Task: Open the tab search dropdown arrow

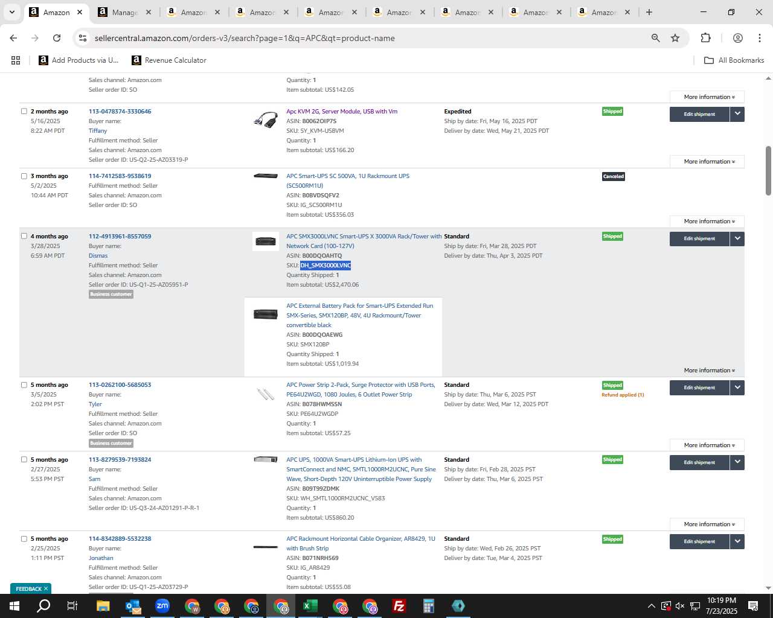Action: pyautogui.click(x=11, y=12)
